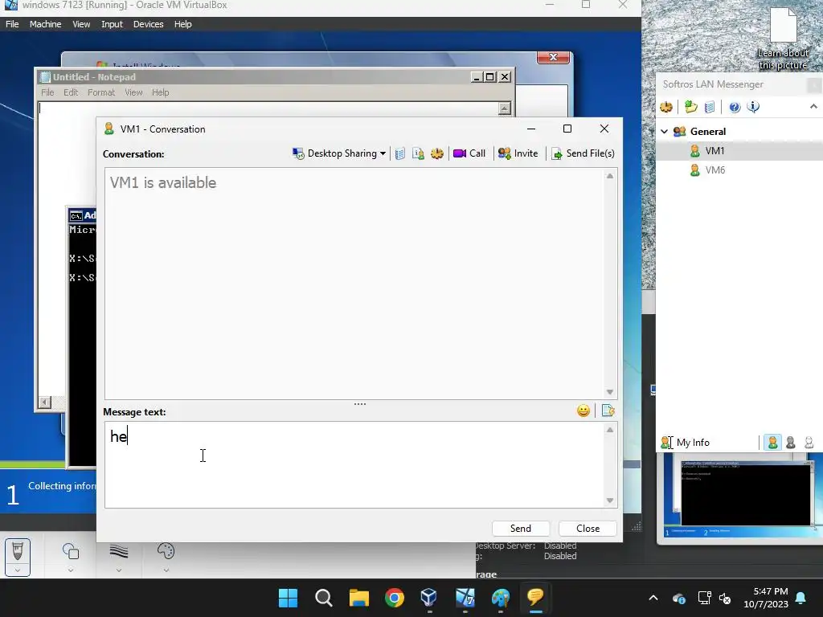The width and height of the screenshot is (823, 617).
Task: Invite users to the conversation
Action: (x=518, y=153)
